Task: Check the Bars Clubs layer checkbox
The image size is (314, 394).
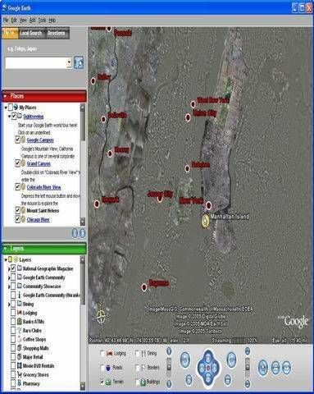Action: click(13, 330)
